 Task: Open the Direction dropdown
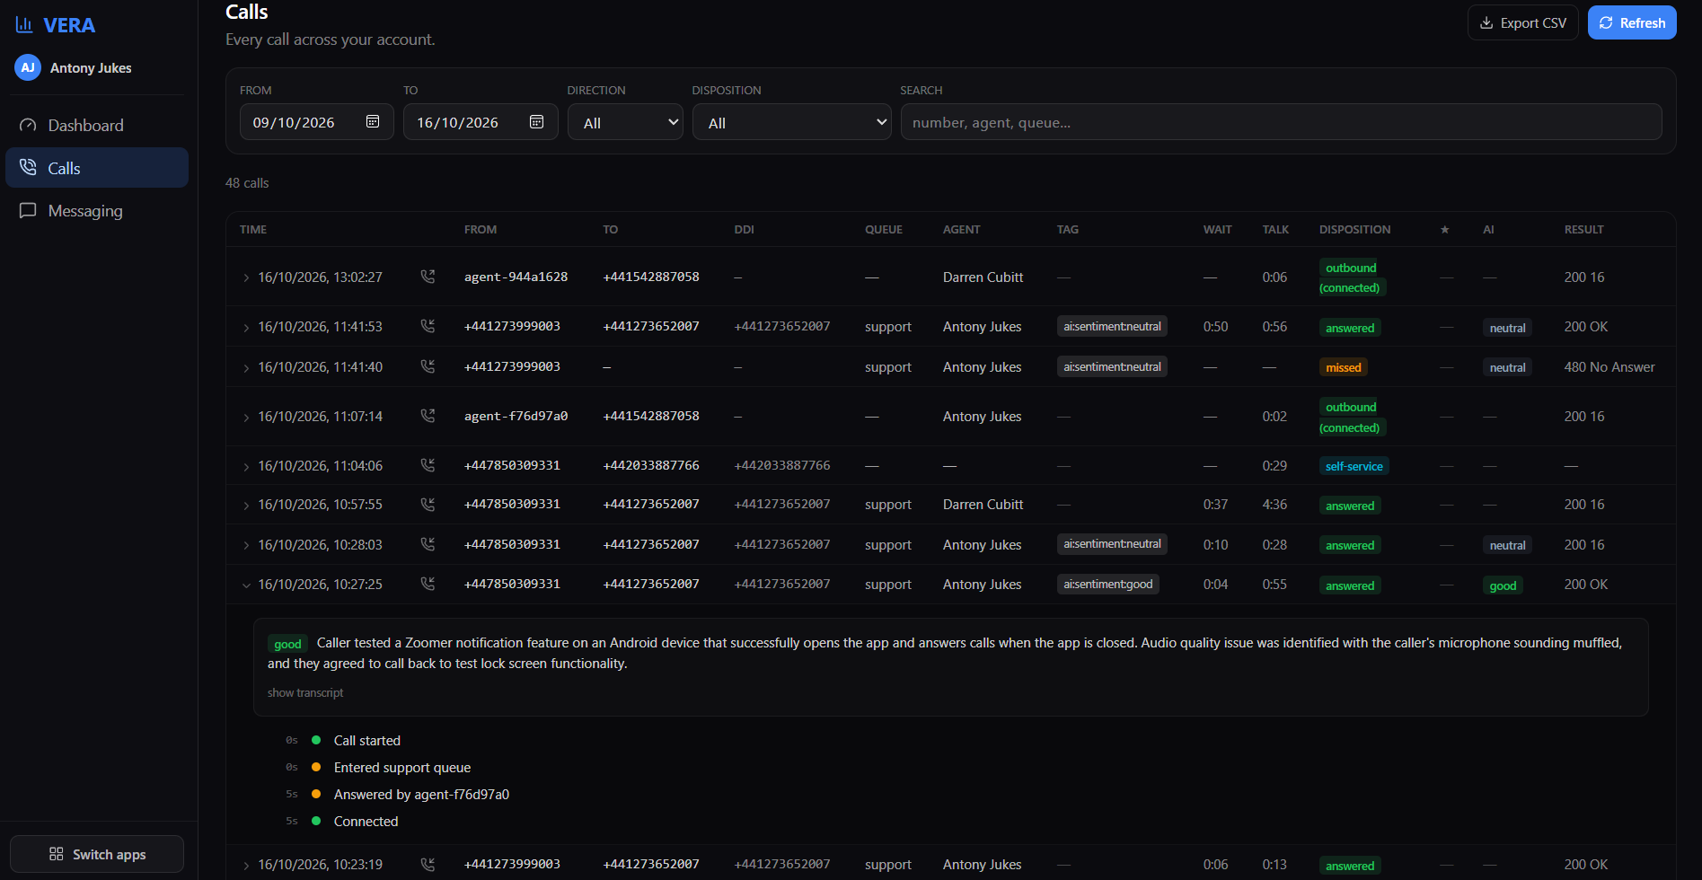click(625, 122)
